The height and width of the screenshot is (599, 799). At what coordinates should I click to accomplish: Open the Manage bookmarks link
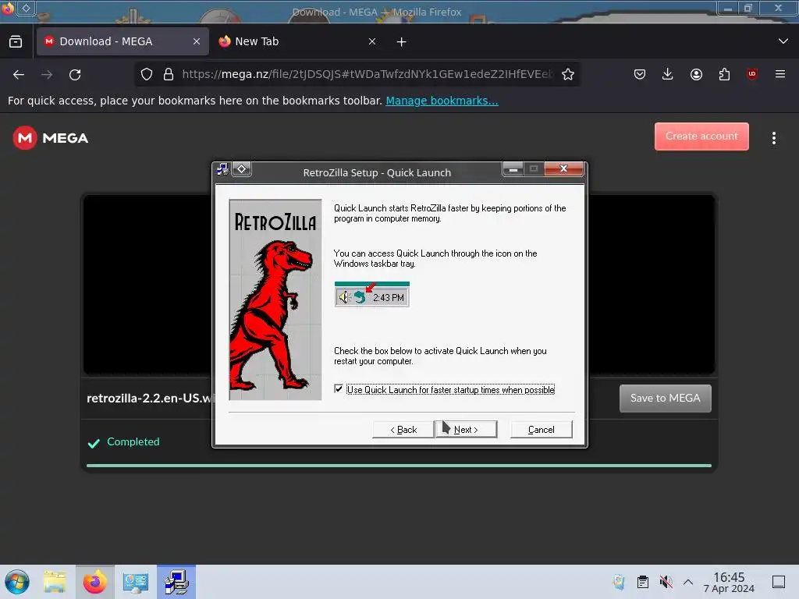click(442, 101)
